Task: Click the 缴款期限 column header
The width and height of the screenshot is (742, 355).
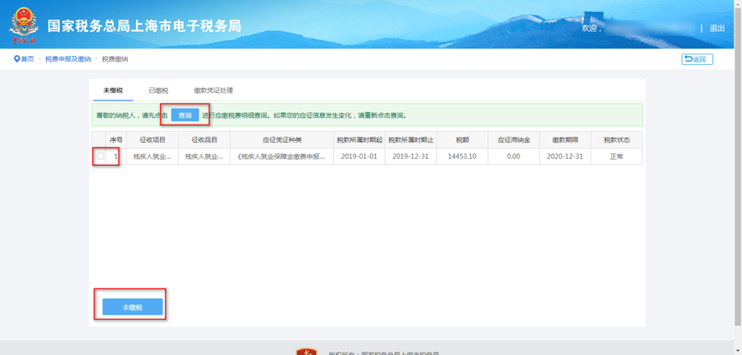Action: click(566, 140)
